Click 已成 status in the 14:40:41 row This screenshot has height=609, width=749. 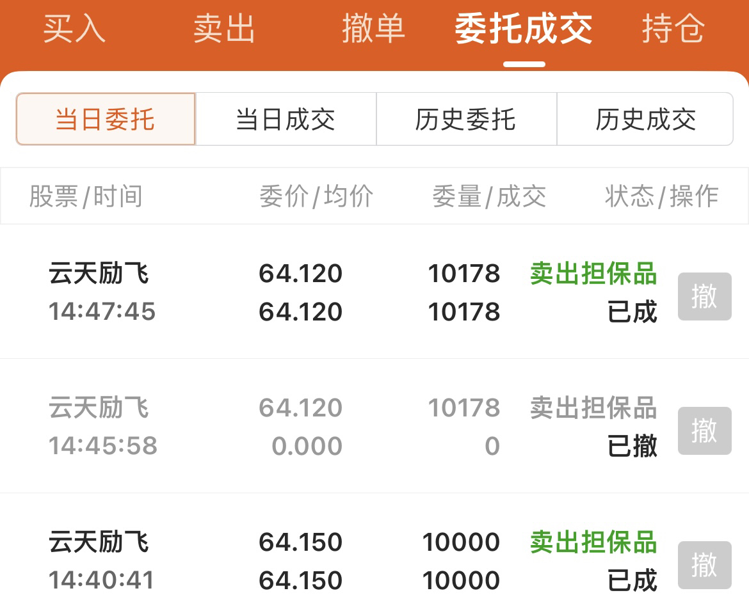(632, 580)
